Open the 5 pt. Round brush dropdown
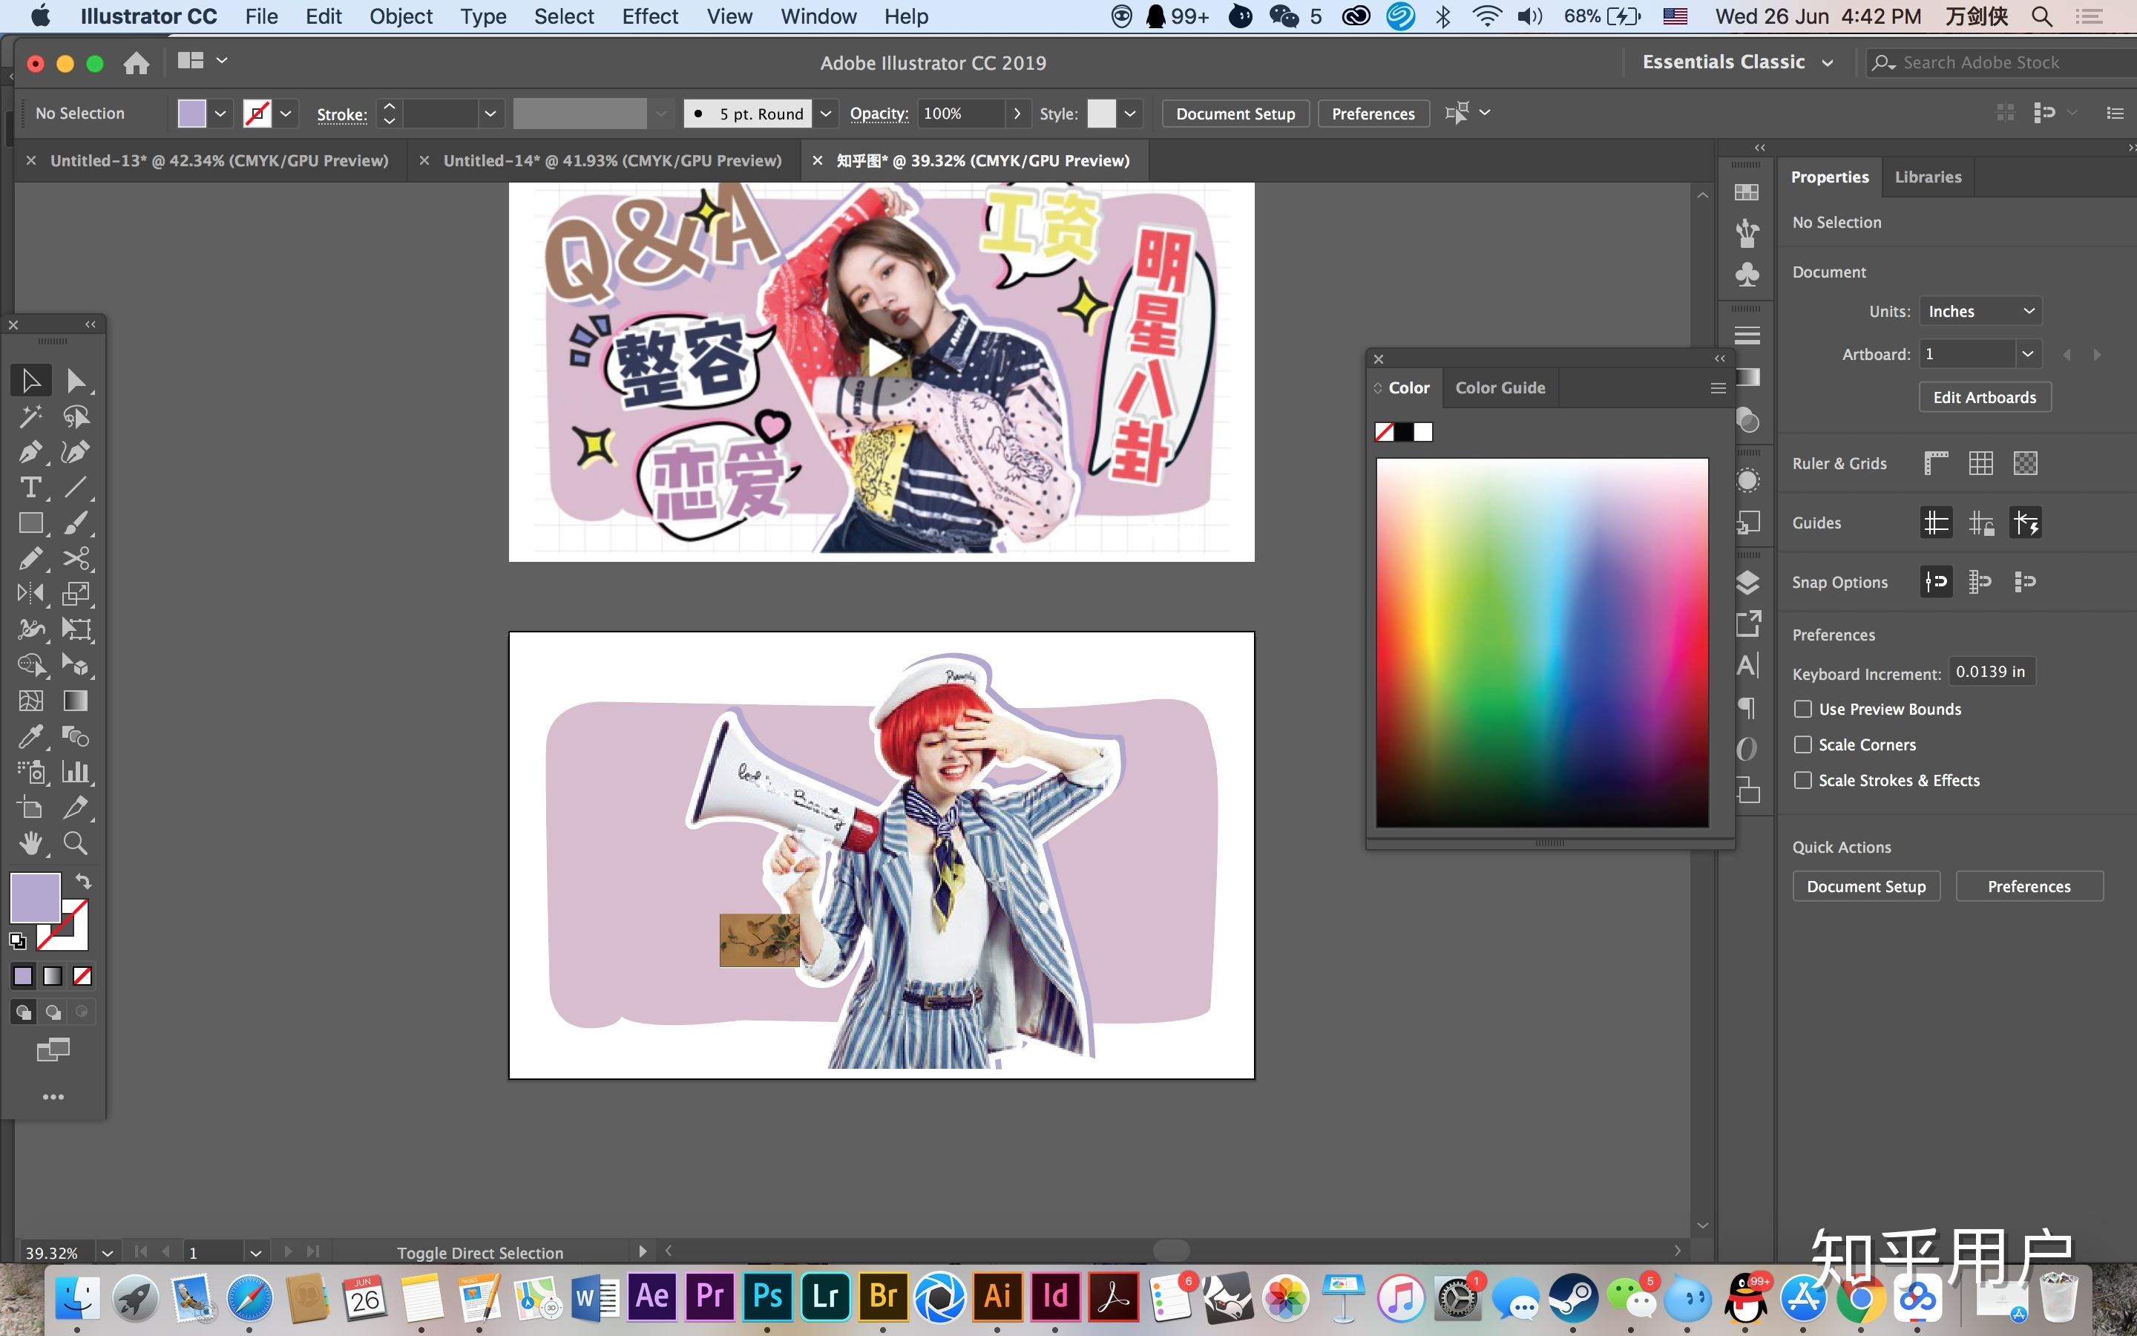This screenshot has width=2137, height=1336. point(826,113)
